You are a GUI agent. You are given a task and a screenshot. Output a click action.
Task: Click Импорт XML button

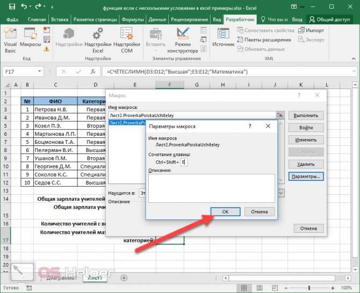tap(311, 30)
